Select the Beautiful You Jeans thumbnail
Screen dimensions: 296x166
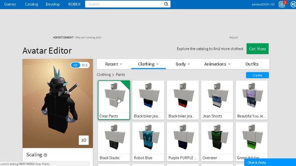tap(252, 96)
